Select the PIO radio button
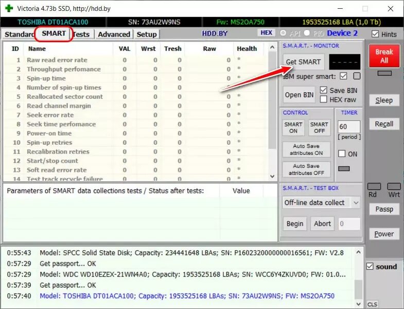Image resolution: width=404 pixels, height=309 pixels. (307, 33)
